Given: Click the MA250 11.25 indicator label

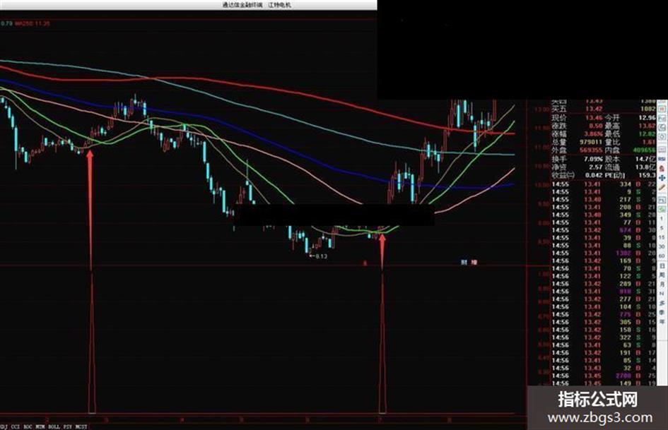Looking at the screenshot, I should click(x=33, y=23).
